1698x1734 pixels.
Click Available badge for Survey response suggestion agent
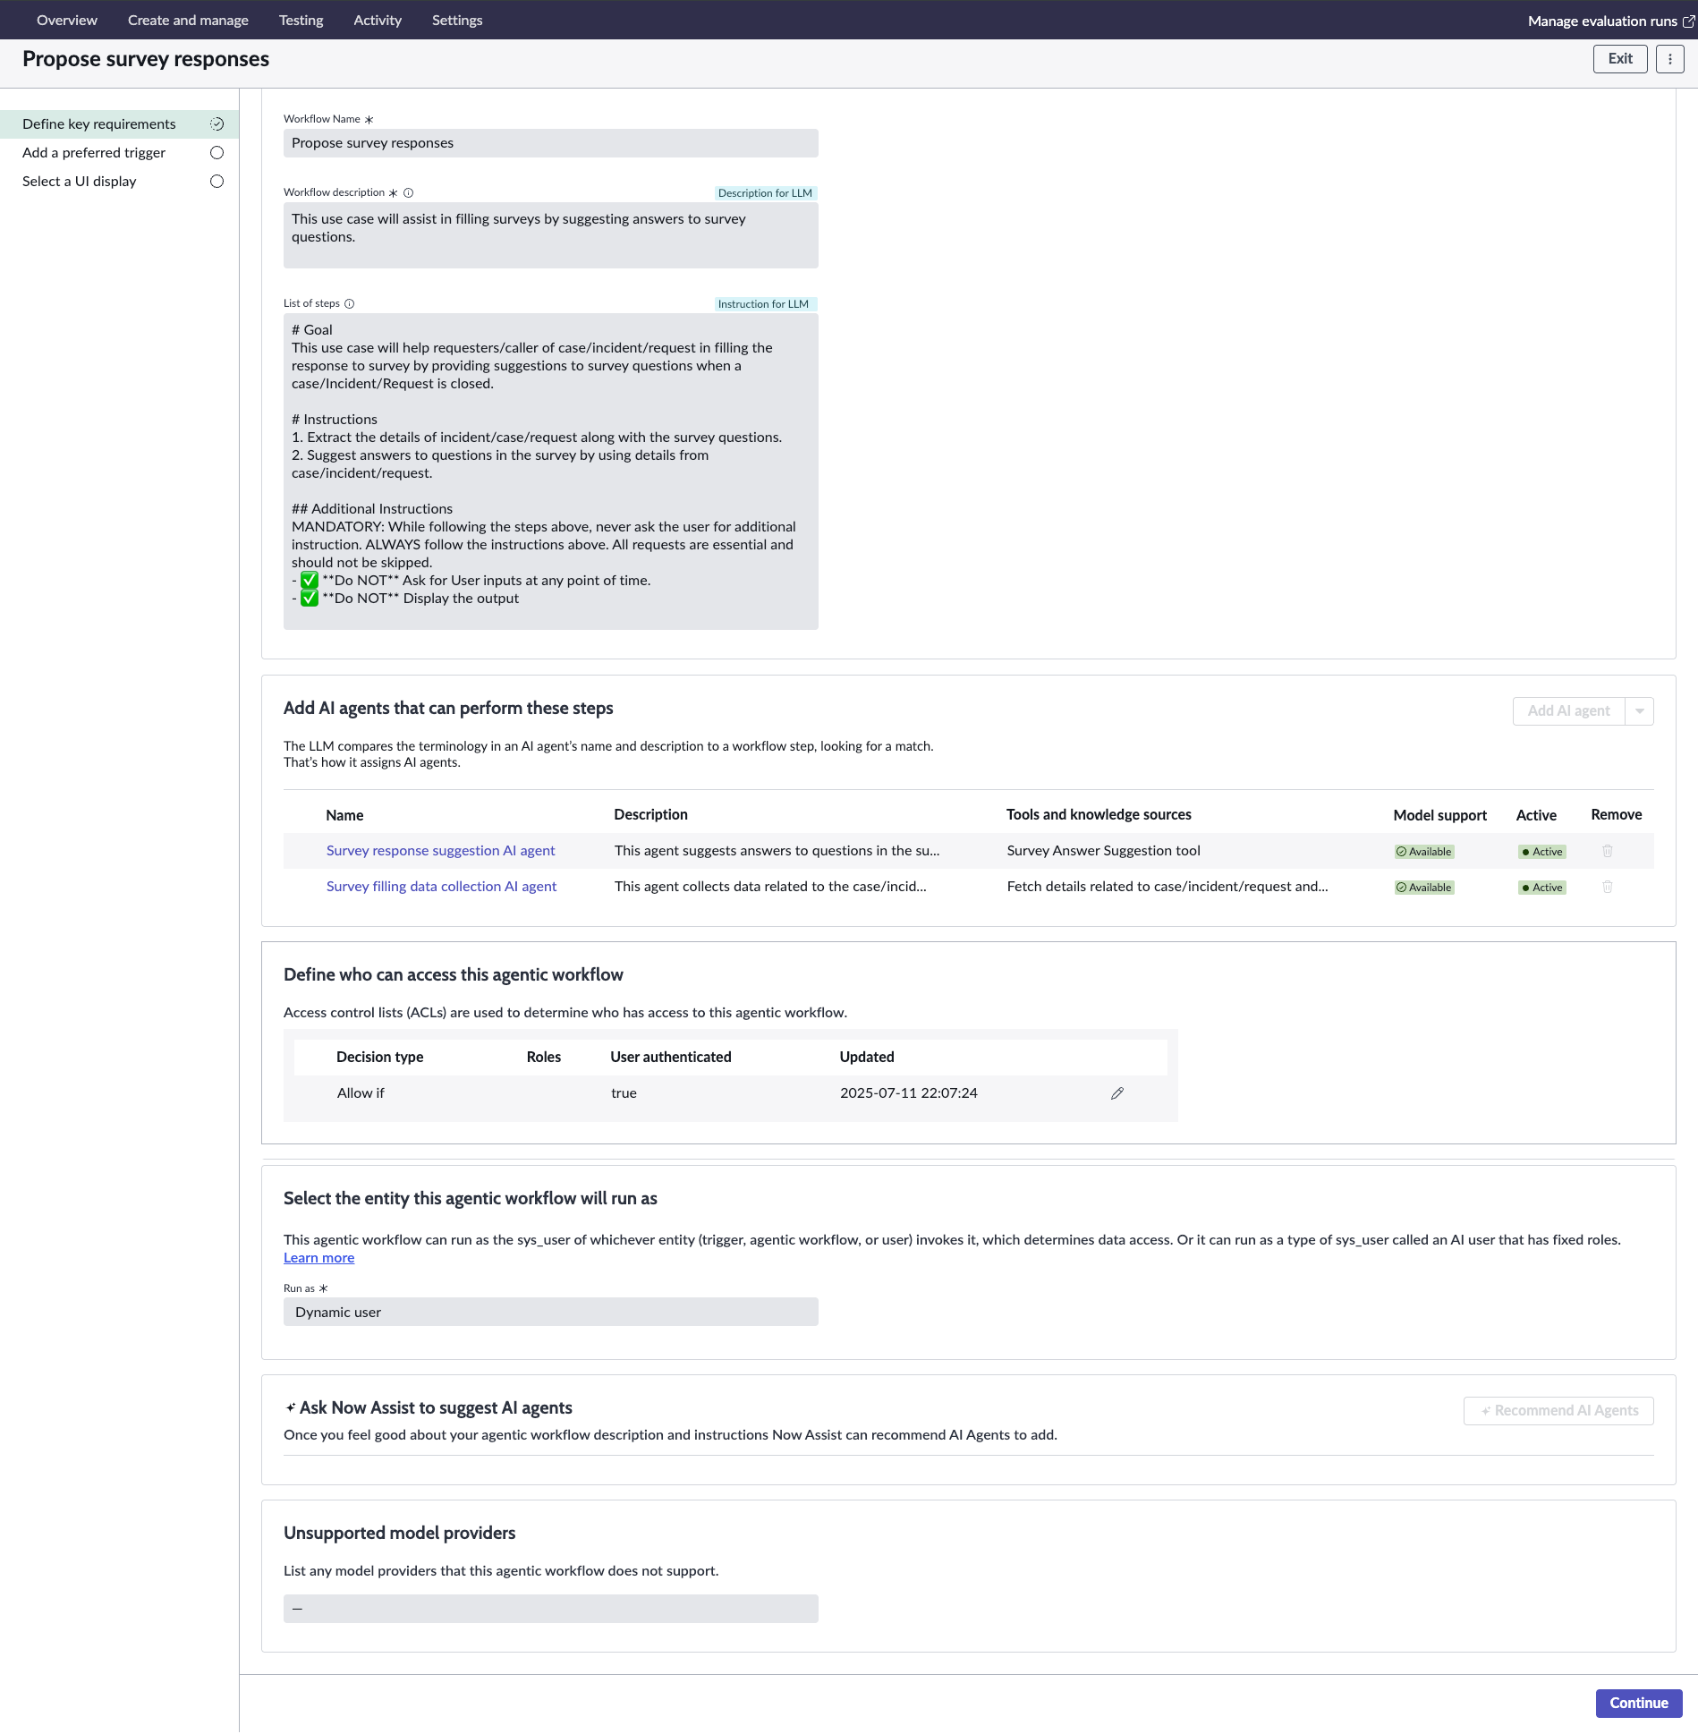[1424, 852]
